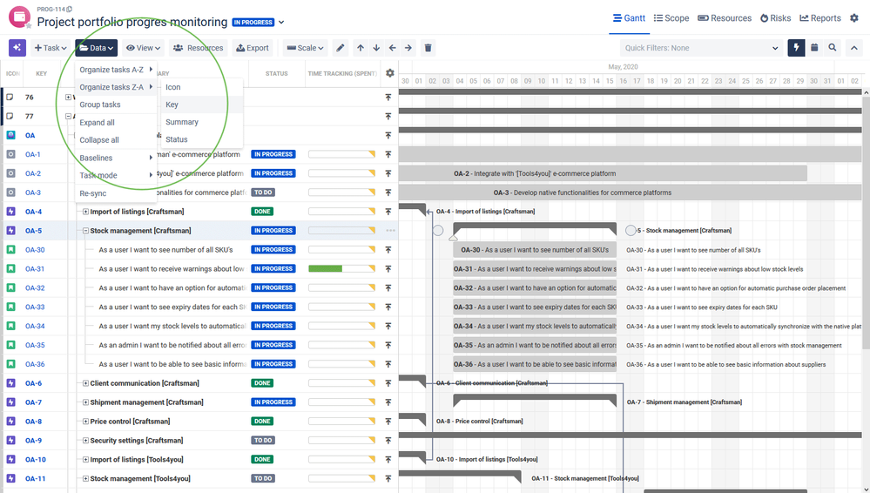870x493 pixels.
Task: Sort by Key in submenu
Action: 202,105
